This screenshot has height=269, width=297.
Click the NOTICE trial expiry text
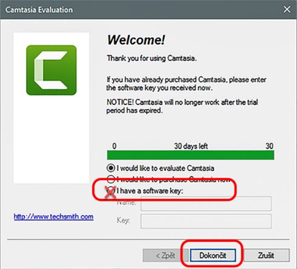182,106
